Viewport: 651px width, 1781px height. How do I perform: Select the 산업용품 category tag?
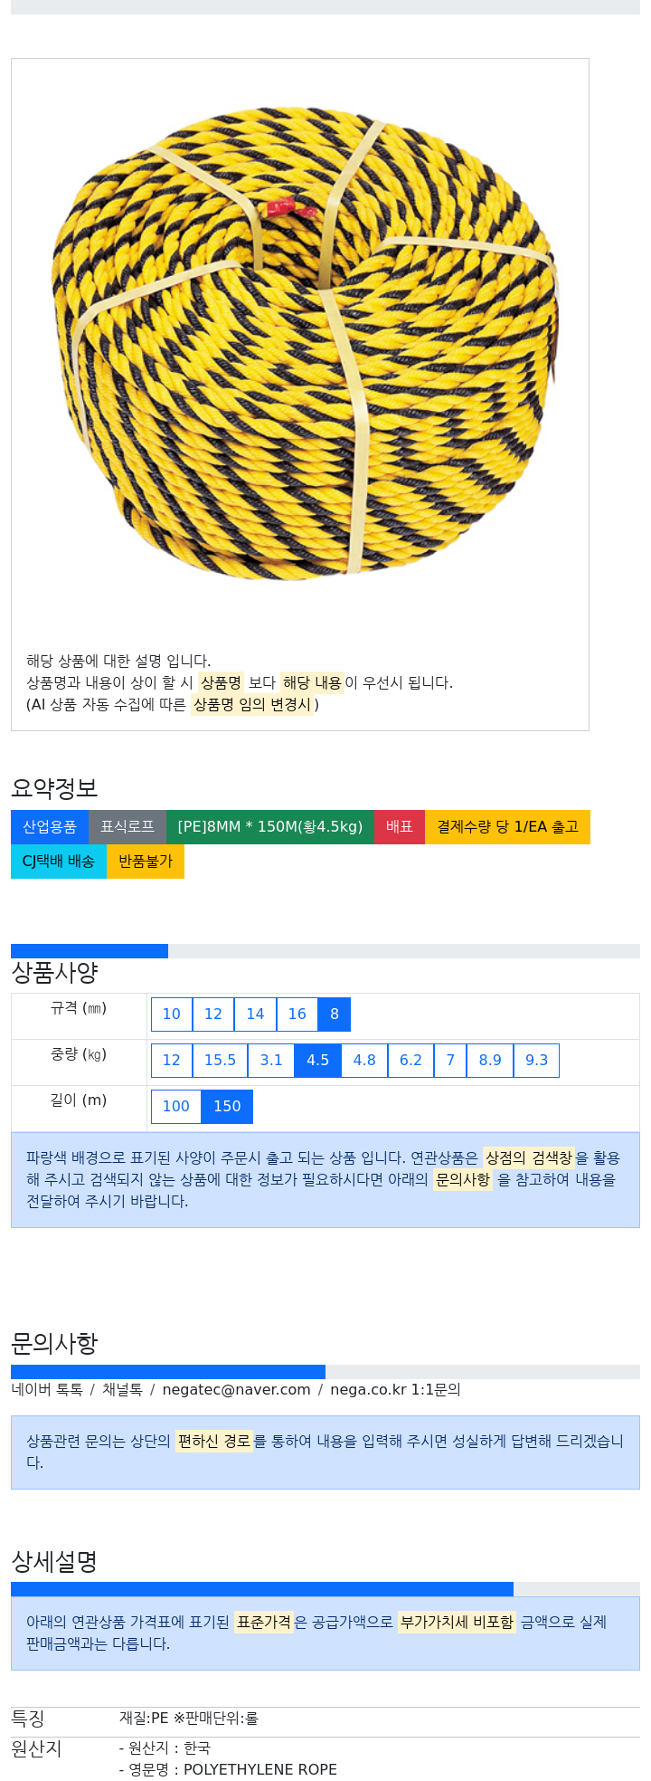50,827
